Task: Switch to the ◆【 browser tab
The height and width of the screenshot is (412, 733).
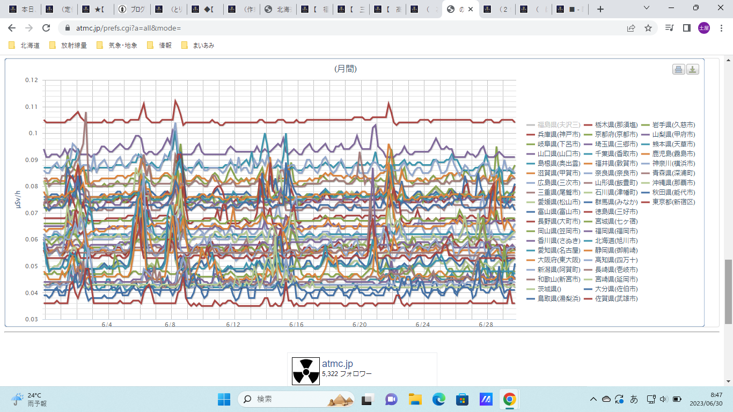Action: click(x=204, y=9)
